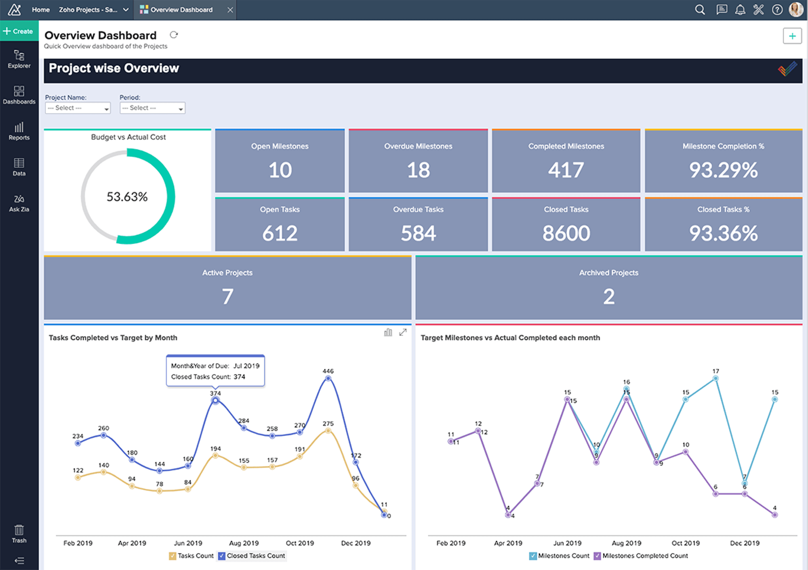Click the green Create button
808x570 pixels.
19,31
